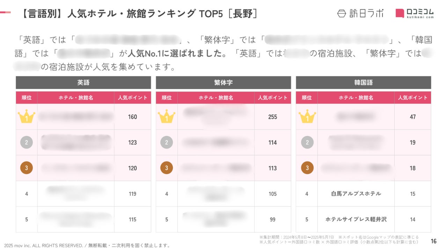The width and height of the screenshot is (447, 251).
Task: Click the 訪日ラボ logo
Action: click(x=360, y=13)
